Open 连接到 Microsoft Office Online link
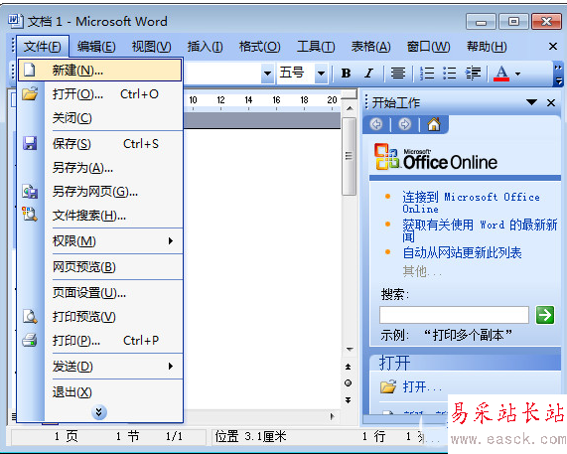Screen dimensions: 567x454 [x=471, y=203]
